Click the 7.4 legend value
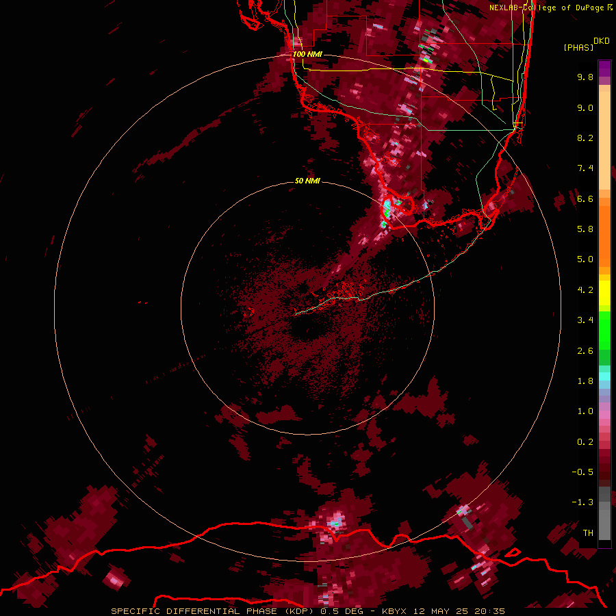This screenshot has height=616, width=616. click(585, 168)
